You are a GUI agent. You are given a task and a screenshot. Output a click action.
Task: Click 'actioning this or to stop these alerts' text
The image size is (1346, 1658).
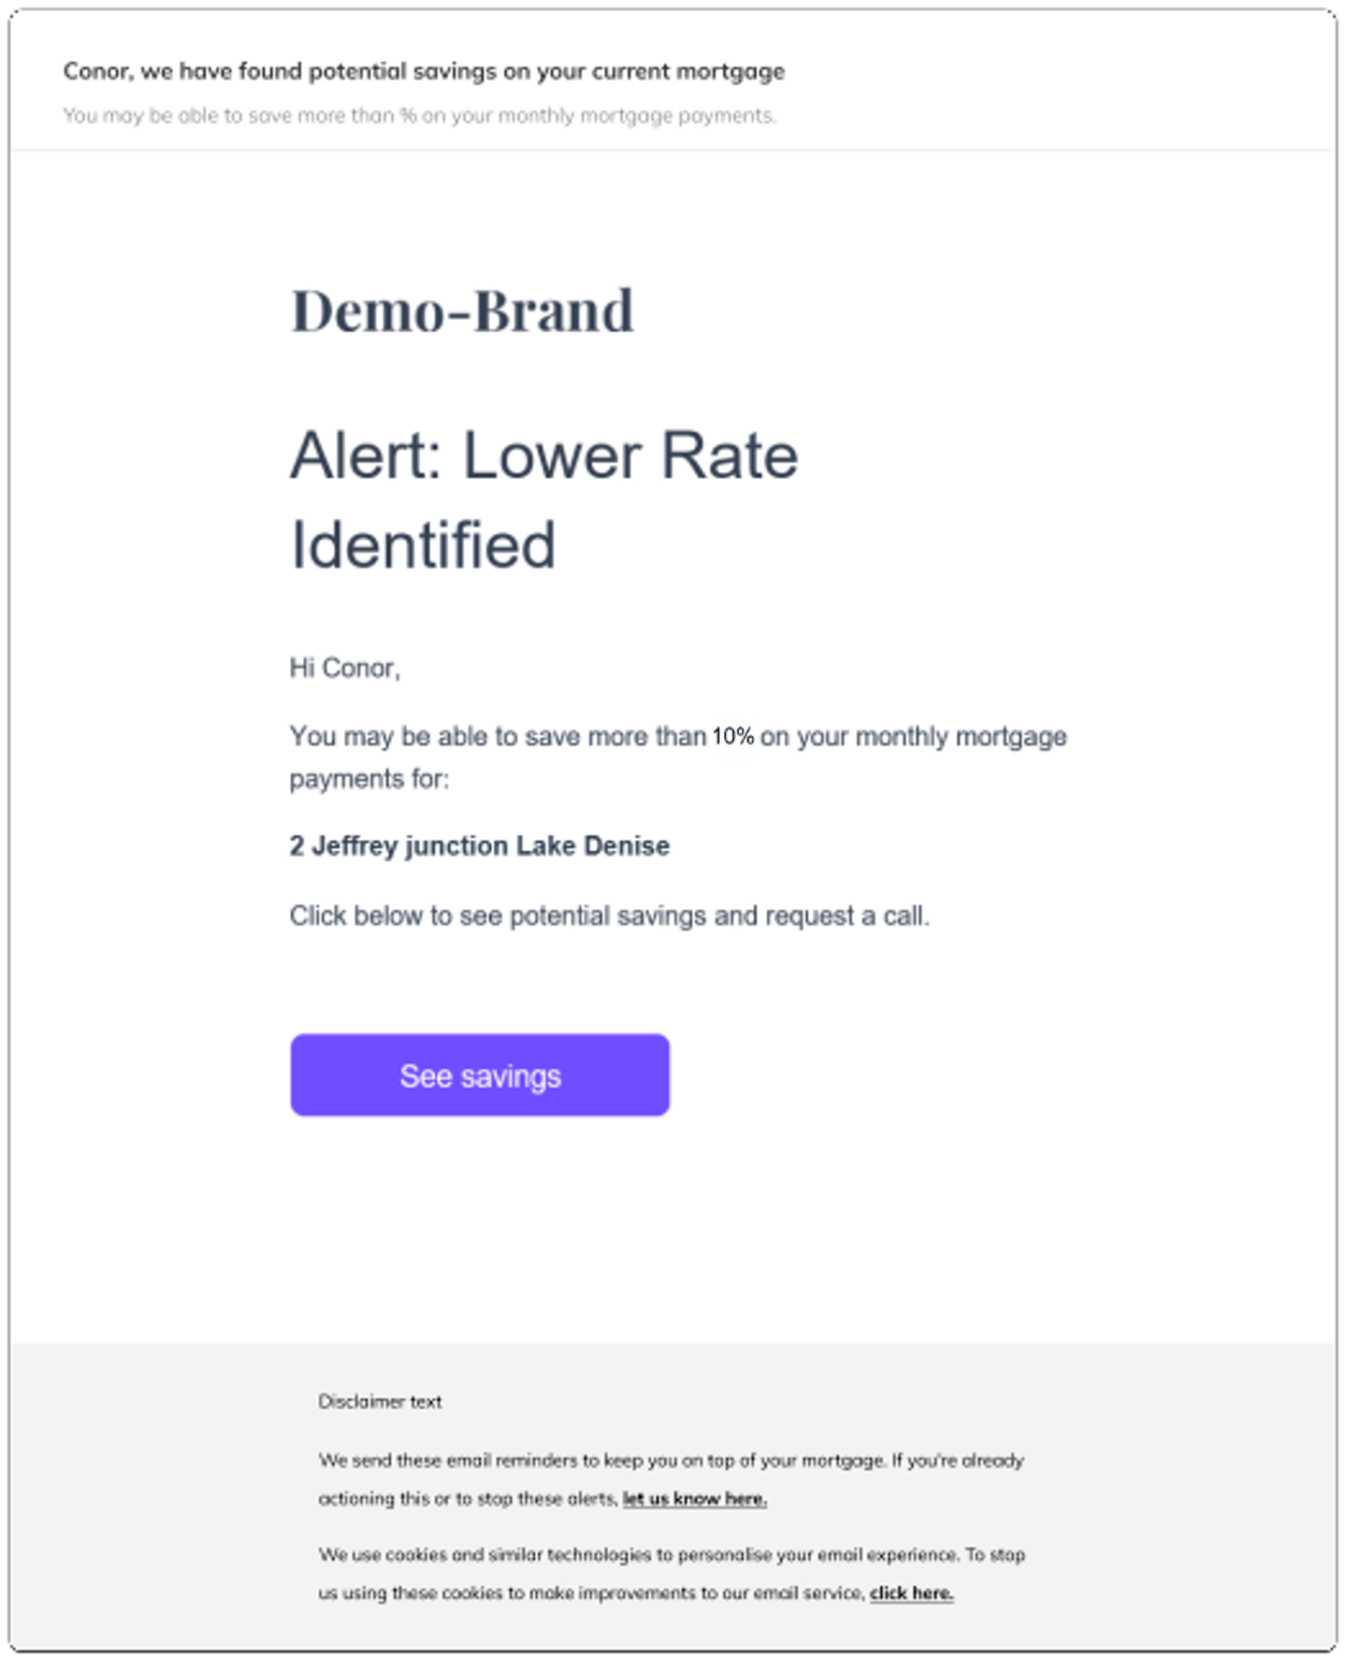coord(469,1498)
